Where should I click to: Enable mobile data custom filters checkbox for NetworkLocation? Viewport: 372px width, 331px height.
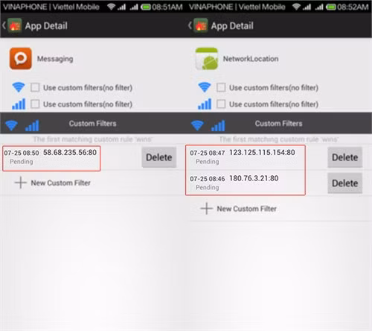tap(221, 104)
